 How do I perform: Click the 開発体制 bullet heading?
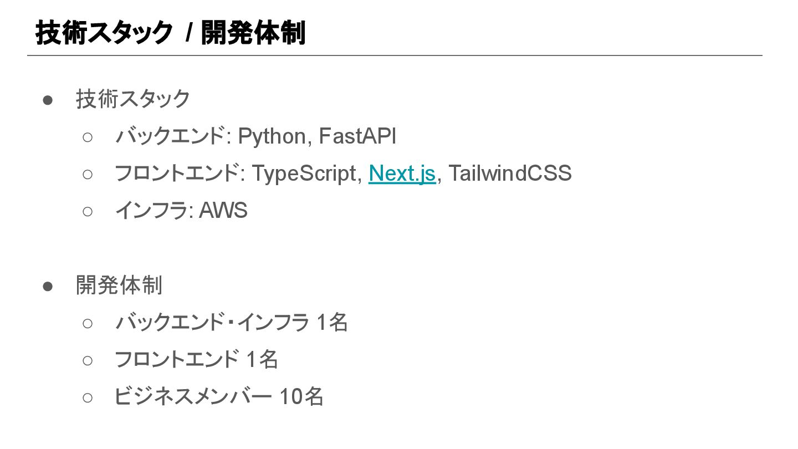119,285
